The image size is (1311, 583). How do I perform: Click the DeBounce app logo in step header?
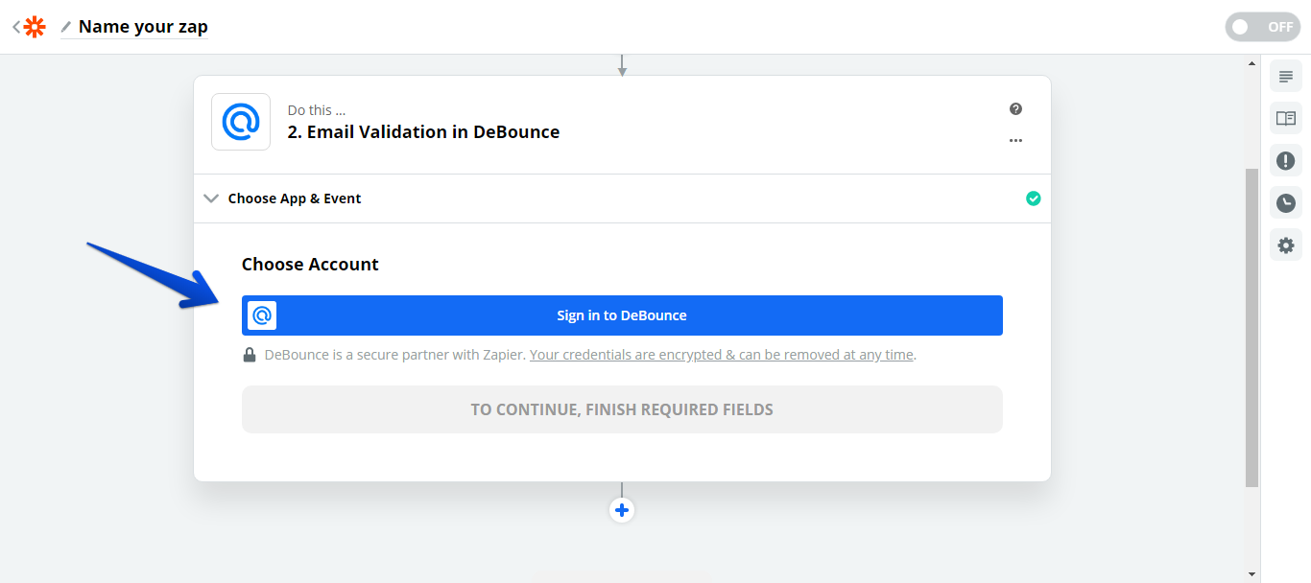tap(241, 122)
